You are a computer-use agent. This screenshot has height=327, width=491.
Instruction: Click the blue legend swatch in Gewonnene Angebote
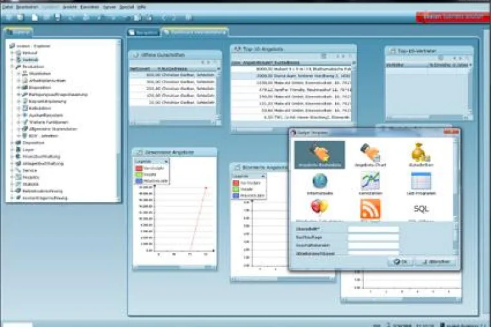tap(139, 181)
